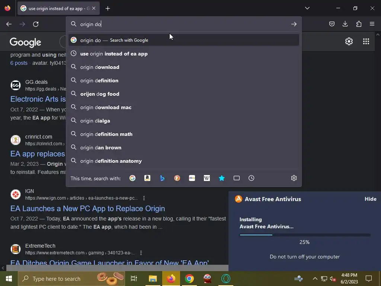Image resolution: width=381 pixels, height=286 pixels.
Task: Go back to the previous page
Action: tap(9, 24)
